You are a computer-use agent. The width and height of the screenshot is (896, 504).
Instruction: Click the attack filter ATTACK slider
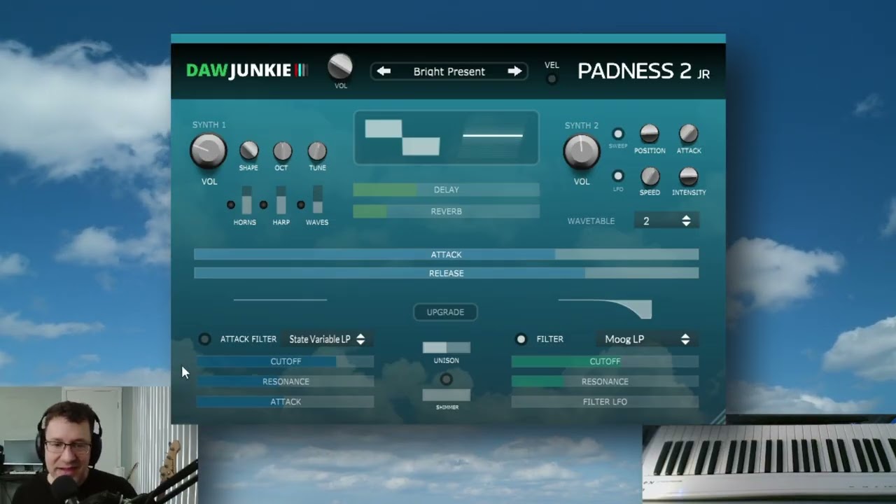285,402
